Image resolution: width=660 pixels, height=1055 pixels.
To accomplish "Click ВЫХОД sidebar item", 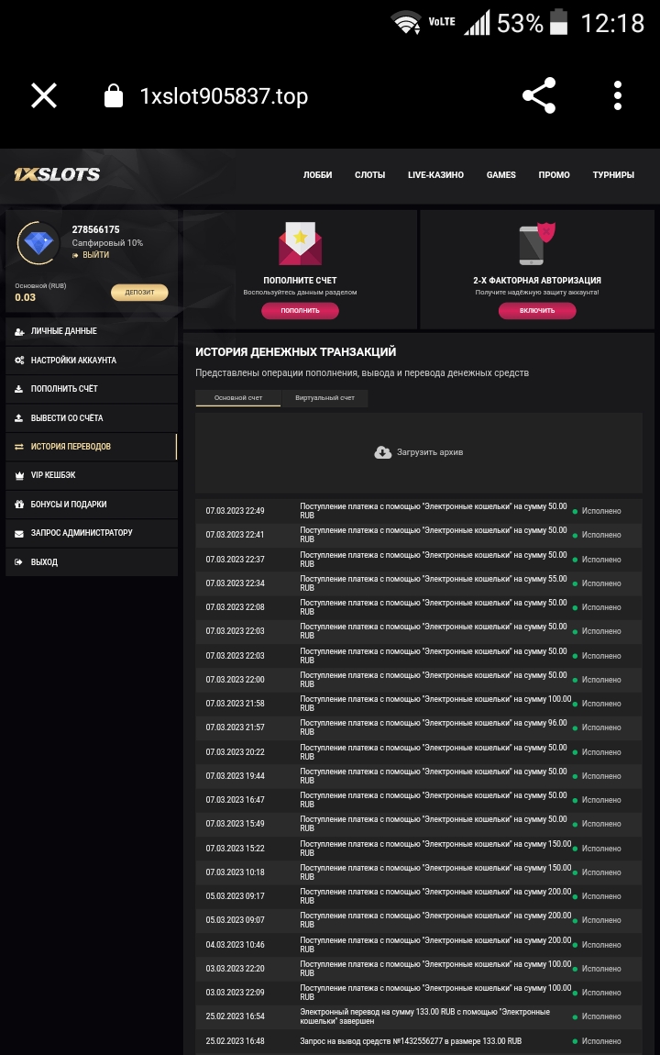I will tap(92, 561).
